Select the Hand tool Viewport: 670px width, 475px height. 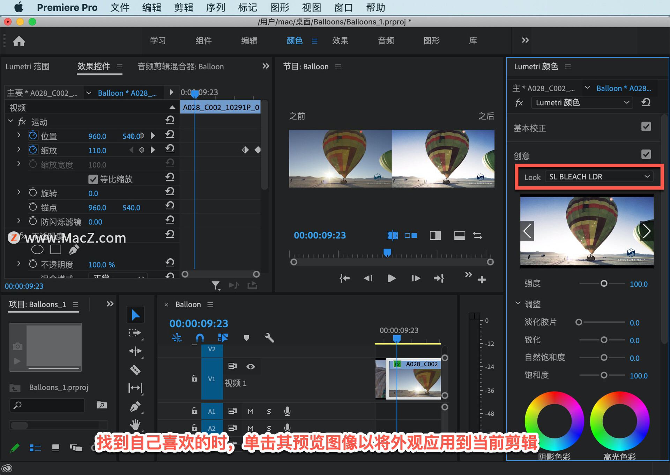[x=135, y=424]
